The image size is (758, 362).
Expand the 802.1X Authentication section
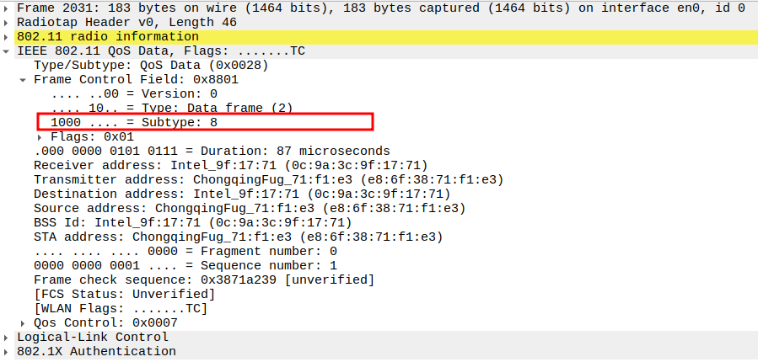point(8,352)
